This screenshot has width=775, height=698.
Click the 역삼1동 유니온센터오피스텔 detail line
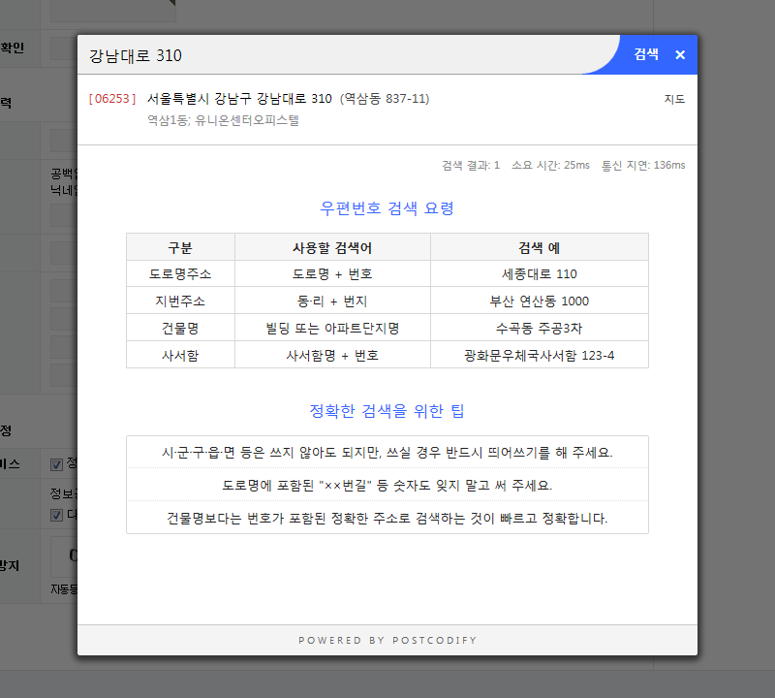pyautogui.click(x=224, y=120)
